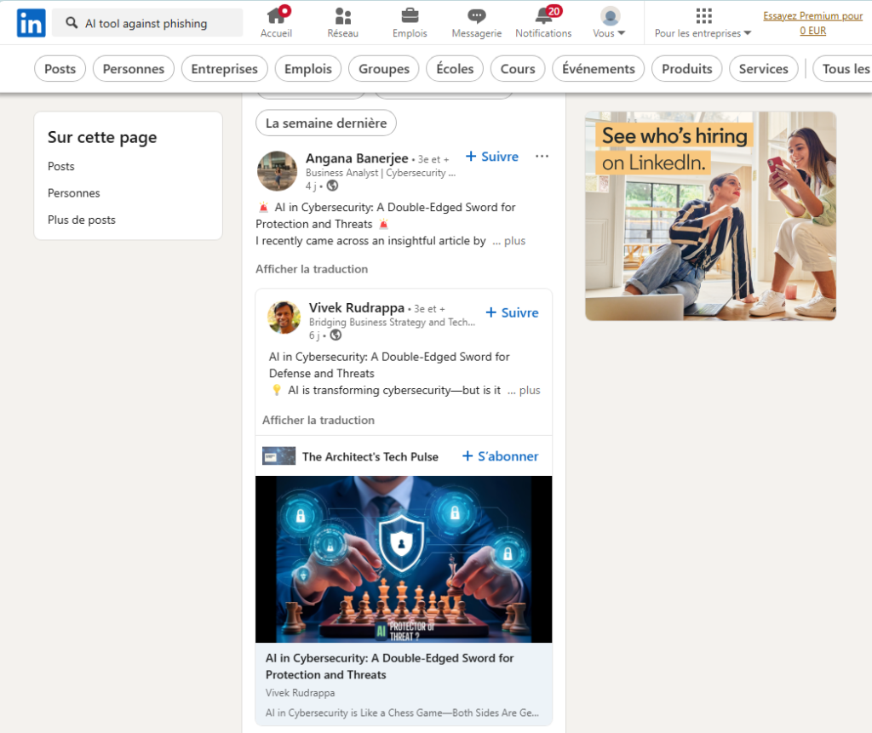
Task: Follow Vivek Rudrappa with Suivre
Action: [x=512, y=312]
